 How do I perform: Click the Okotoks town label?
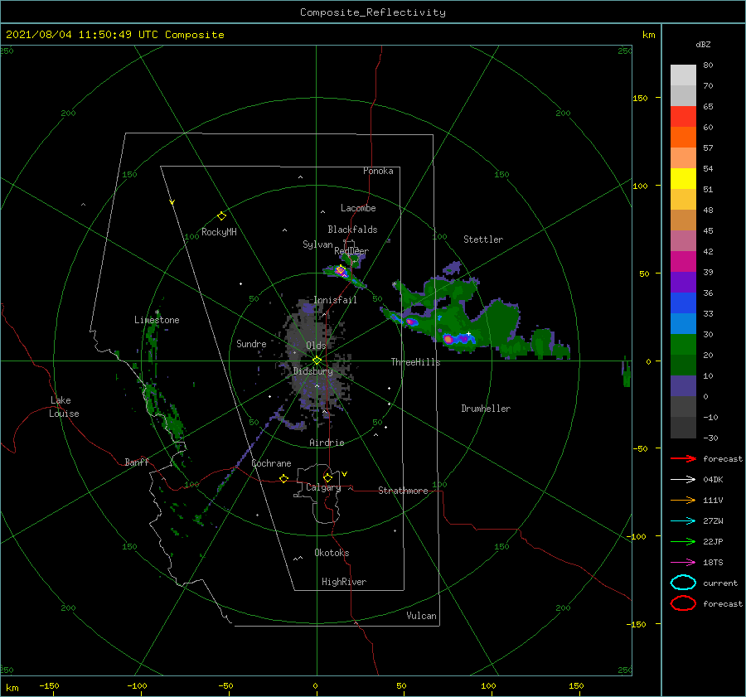pos(332,553)
